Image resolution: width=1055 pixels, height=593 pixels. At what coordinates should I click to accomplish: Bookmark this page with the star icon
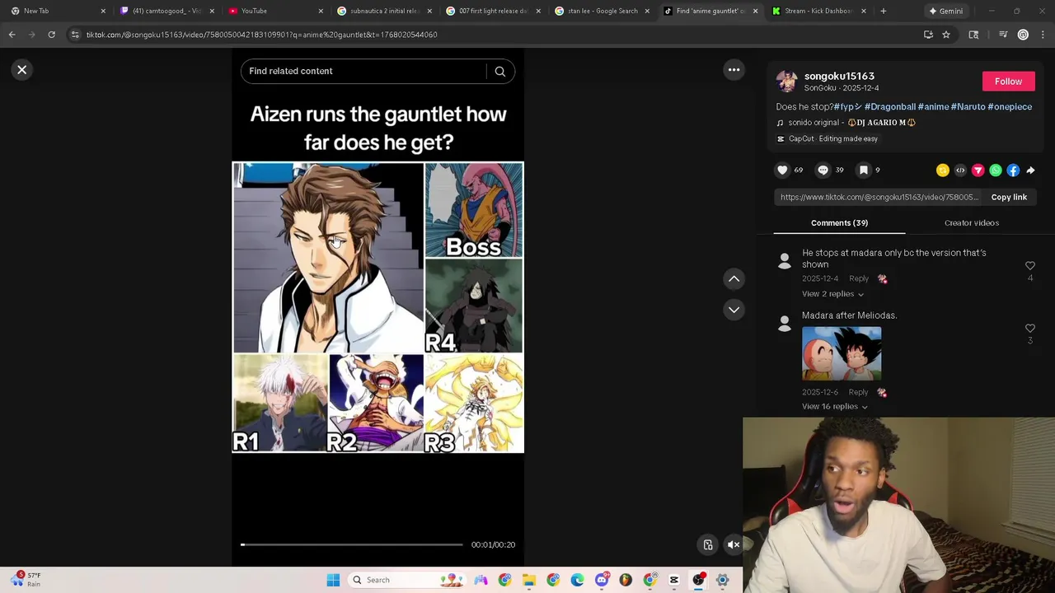coord(946,35)
